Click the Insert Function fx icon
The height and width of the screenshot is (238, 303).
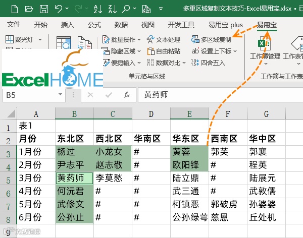[x=127, y=95]
